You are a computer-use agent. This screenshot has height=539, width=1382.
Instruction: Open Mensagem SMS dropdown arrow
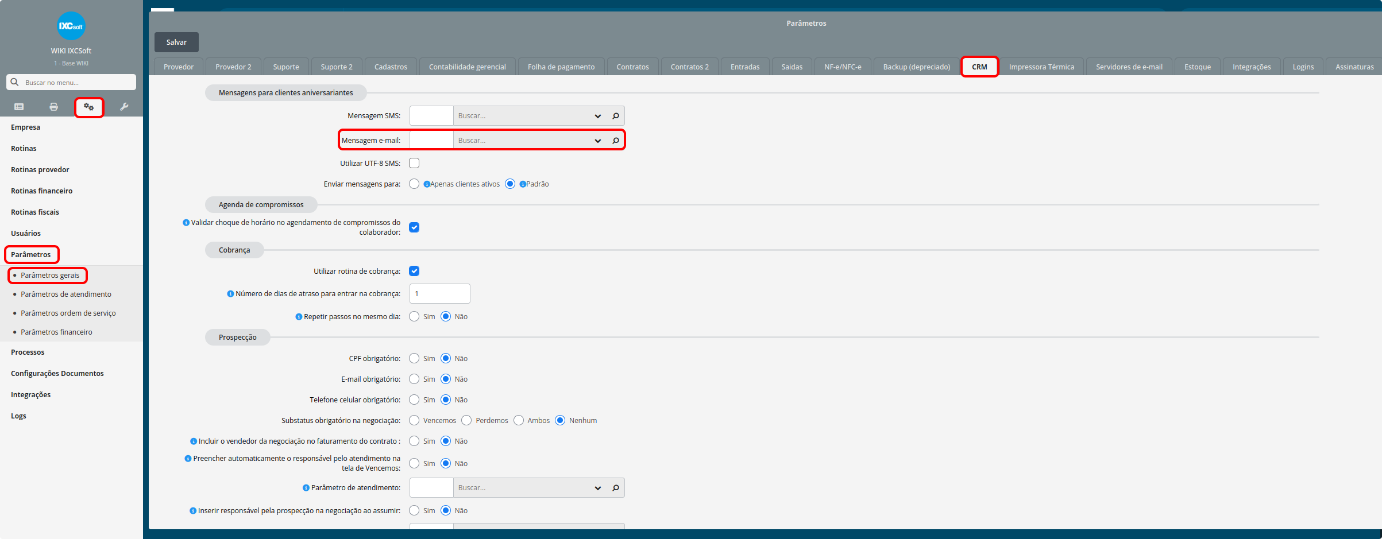(598, 116)
